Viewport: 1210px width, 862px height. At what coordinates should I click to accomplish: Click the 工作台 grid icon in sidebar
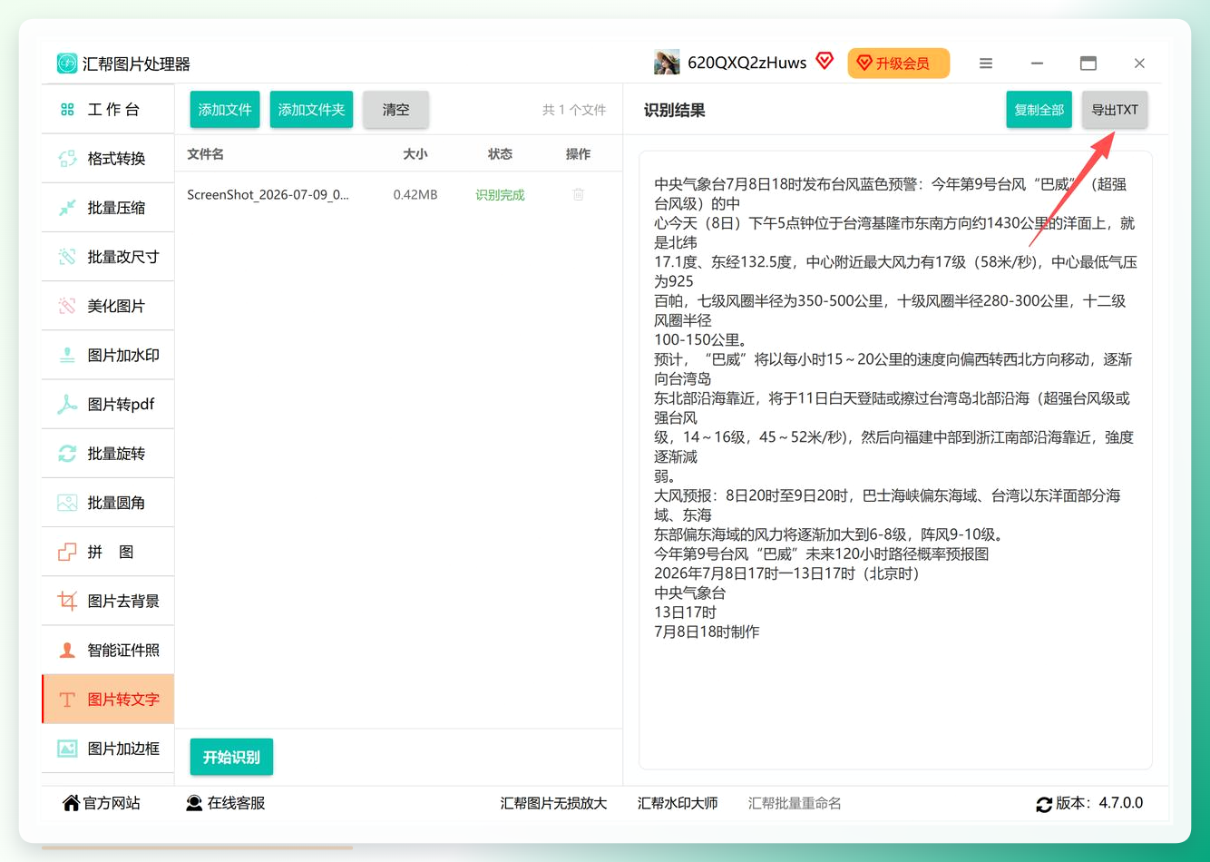click(x=67, y=110)
